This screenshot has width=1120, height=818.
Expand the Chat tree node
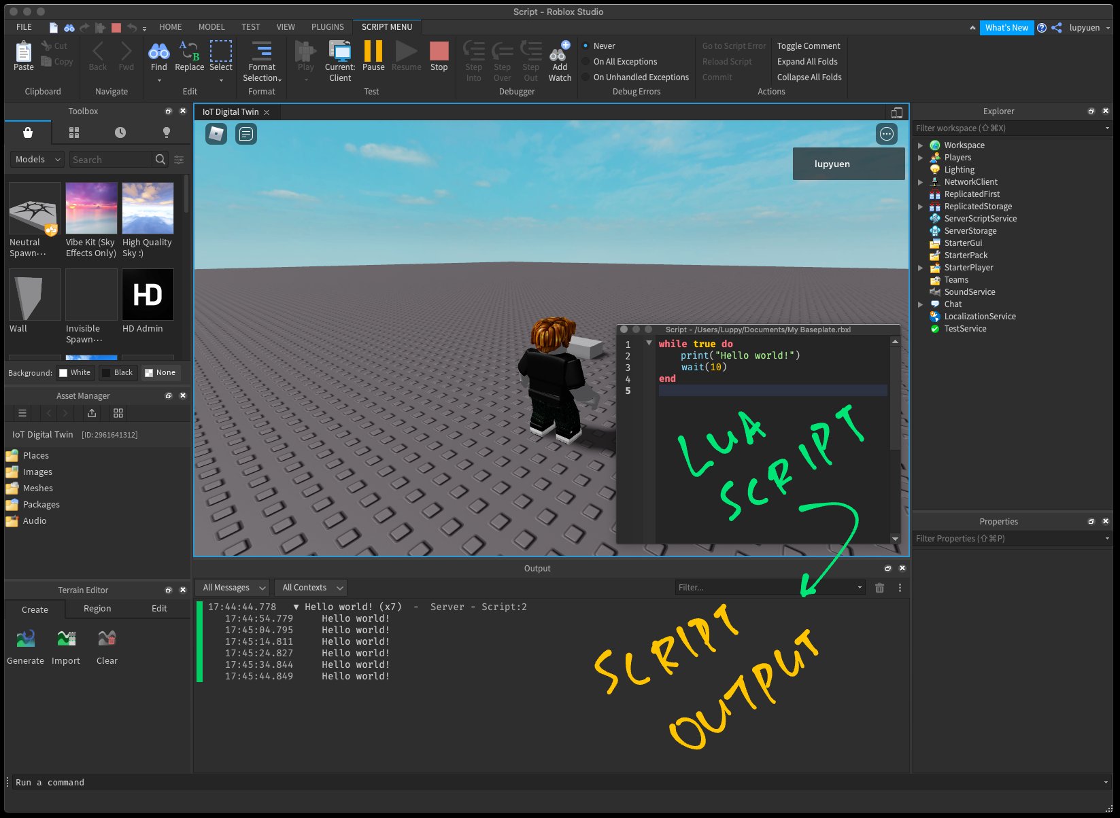pos(920,304)
